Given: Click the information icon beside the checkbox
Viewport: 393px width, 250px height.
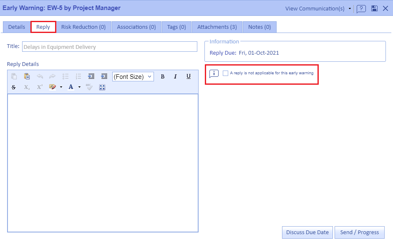Looking at the screenshot, I should pos(214,73).
